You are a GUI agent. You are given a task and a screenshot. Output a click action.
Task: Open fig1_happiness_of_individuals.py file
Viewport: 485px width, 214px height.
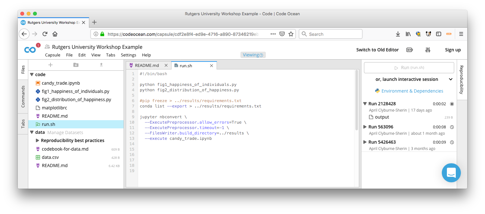[76, 91]
